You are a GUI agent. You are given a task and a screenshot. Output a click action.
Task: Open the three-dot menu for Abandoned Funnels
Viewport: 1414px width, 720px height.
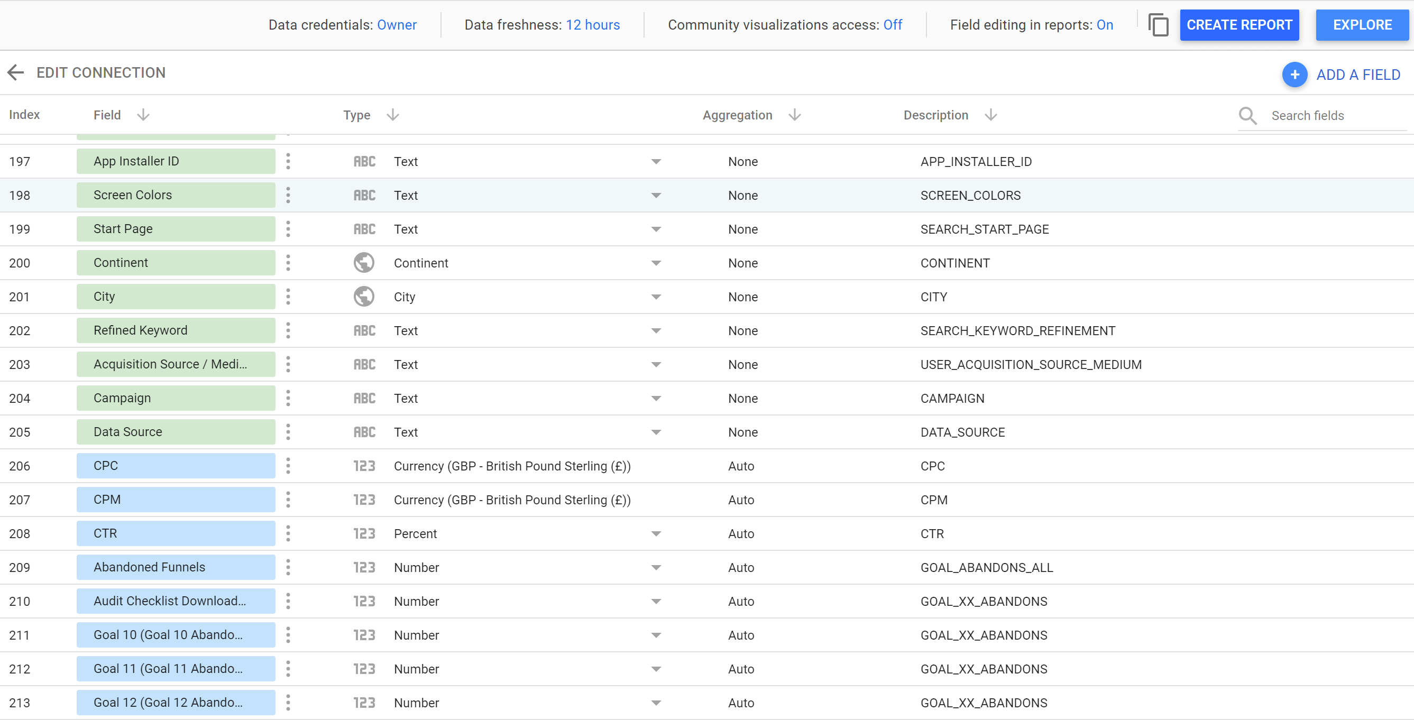point(288,567)
